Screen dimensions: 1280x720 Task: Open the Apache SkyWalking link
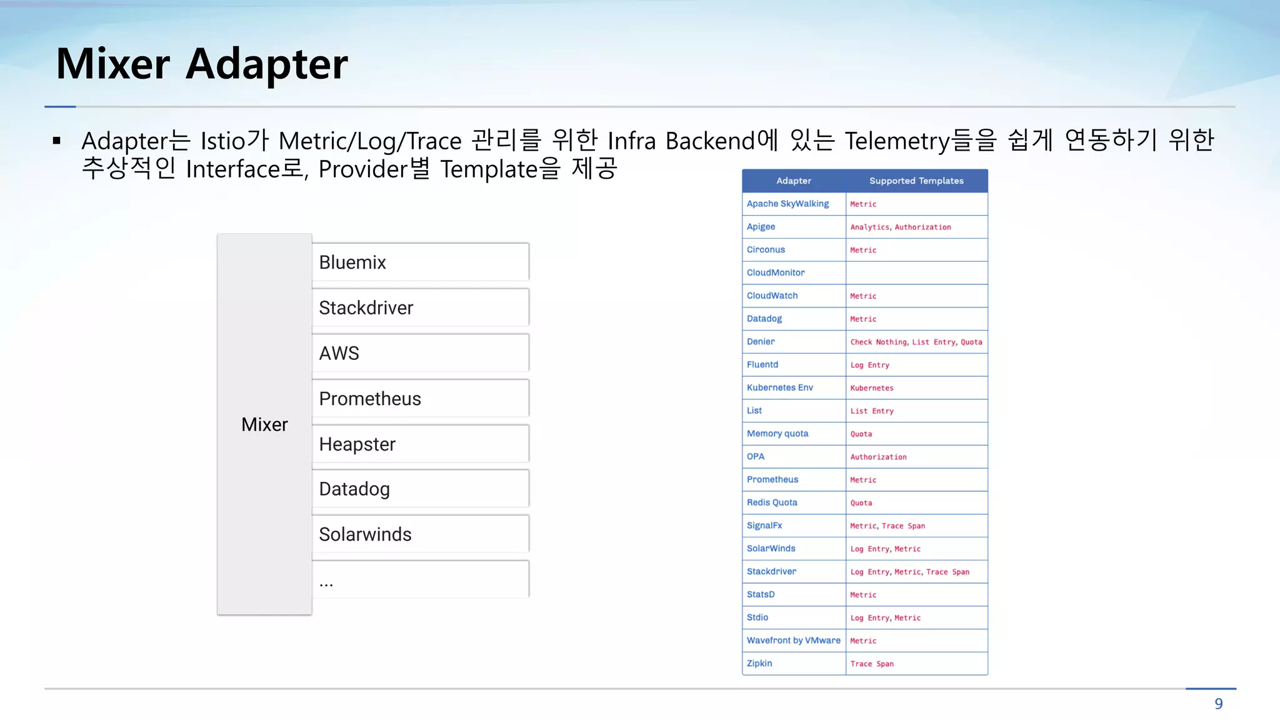point(787,204)
